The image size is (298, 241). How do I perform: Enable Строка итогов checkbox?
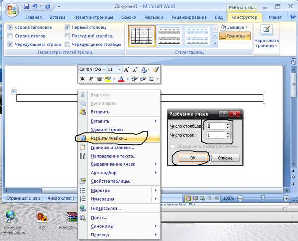pos(10,36)
